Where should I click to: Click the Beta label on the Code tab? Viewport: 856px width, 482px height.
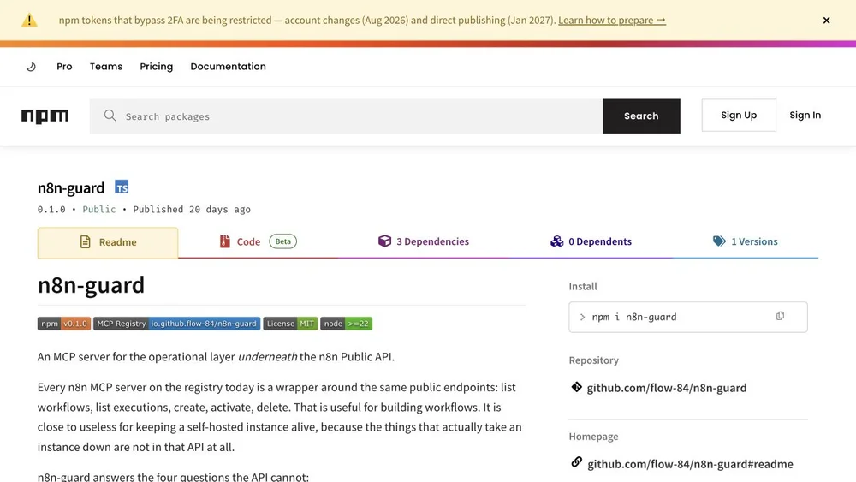(282, 241)
